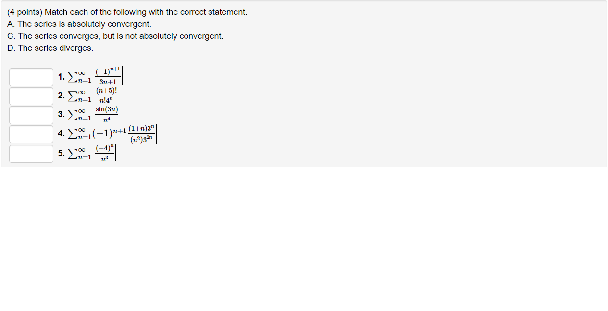Viewport: 608px width, 311px height.
Task: Click the sin(3n) series in problem 3
Action: click(x=95, y=114)
